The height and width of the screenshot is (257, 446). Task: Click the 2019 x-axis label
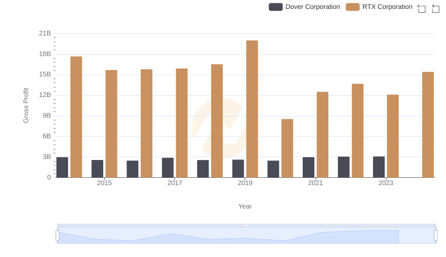click(245, 183)
